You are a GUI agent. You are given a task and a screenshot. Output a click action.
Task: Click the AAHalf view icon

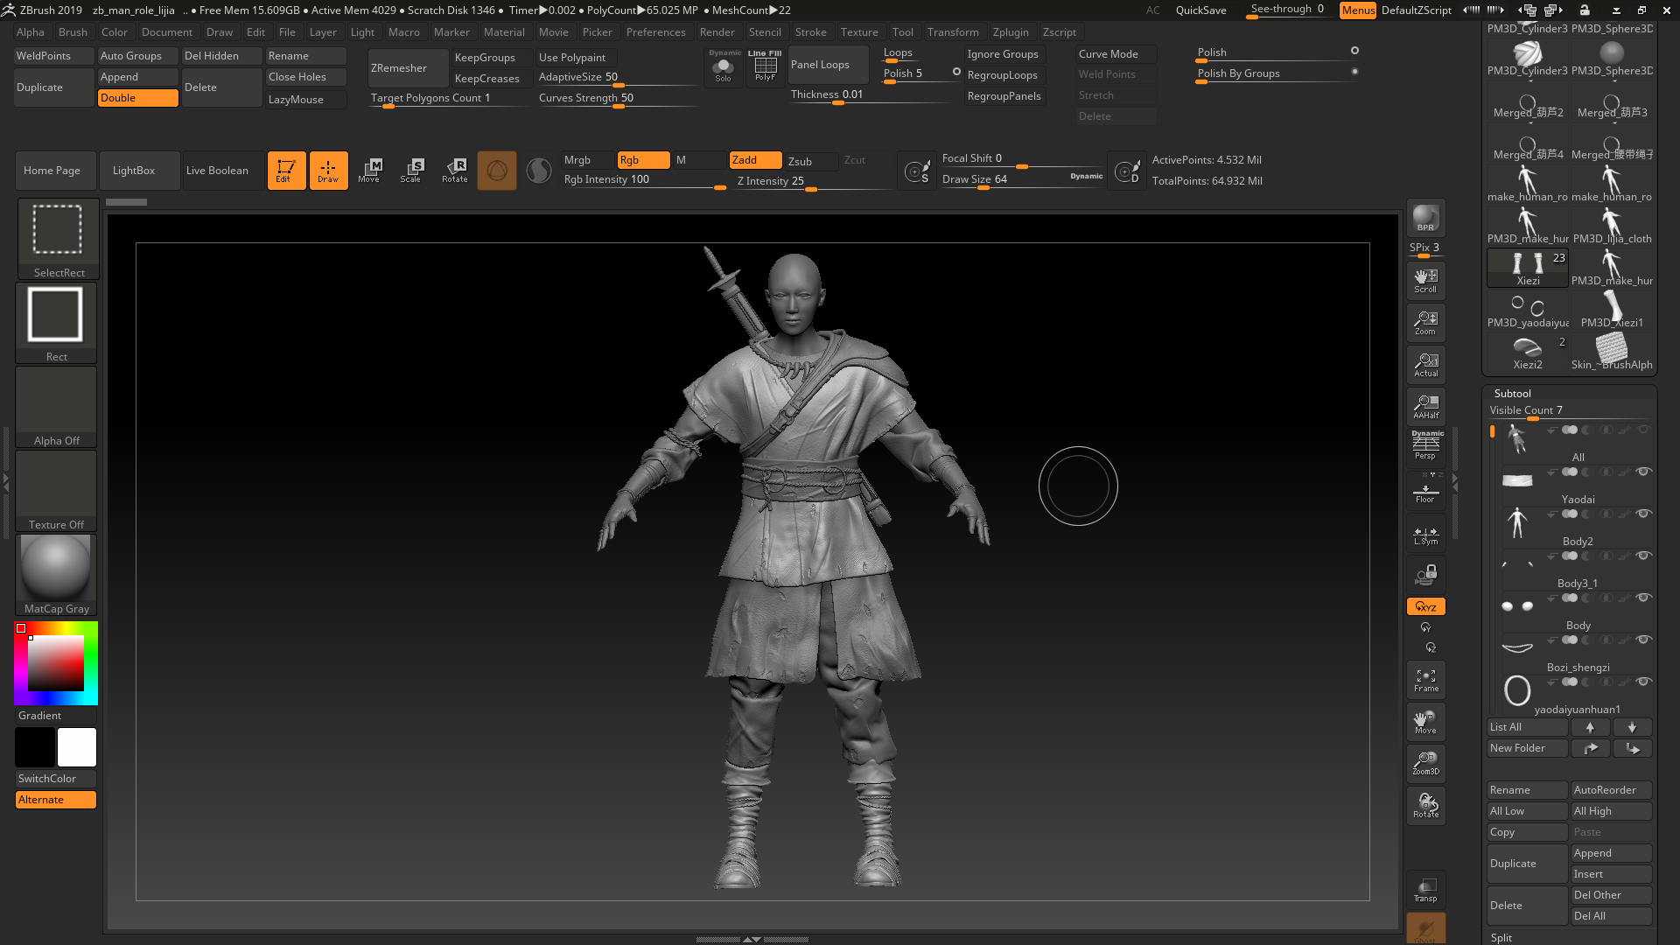[1425, 407]
